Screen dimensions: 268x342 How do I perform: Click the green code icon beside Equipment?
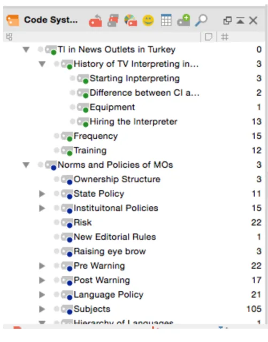[83, 107]
